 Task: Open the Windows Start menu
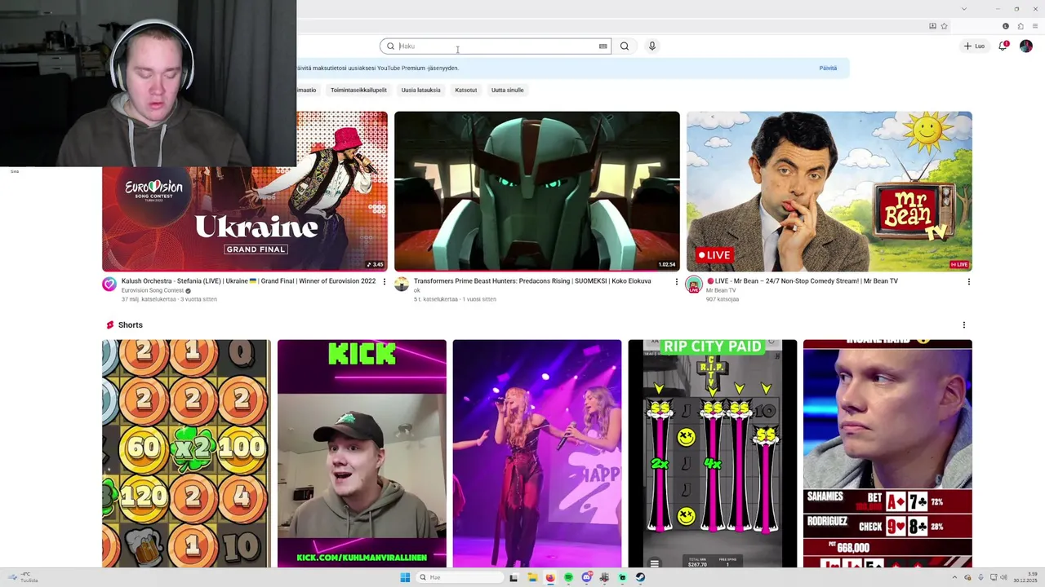(405, 577)
